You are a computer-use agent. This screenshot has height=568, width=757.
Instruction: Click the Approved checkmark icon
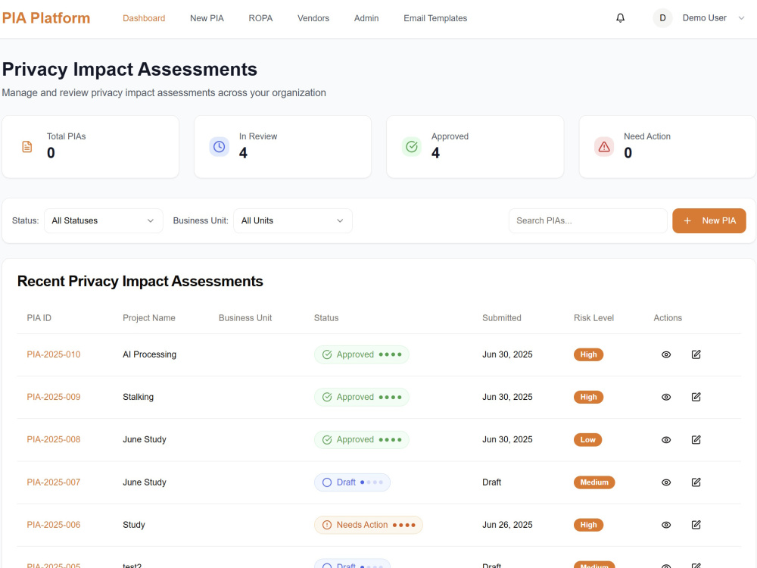tap(412, 147)
